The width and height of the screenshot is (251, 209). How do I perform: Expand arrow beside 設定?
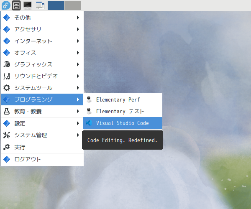[78, 123]
